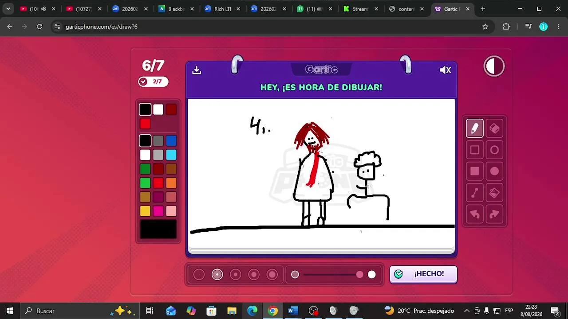Go back to the previous page
The width and height of the screenshot is (568, 319).
coord(10,27)
